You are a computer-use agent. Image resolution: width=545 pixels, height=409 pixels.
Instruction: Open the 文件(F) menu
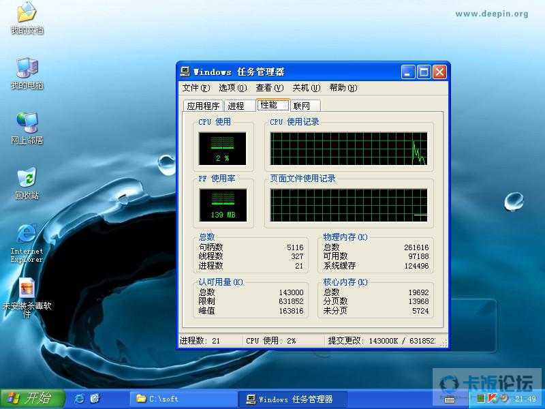coord(196,88)
